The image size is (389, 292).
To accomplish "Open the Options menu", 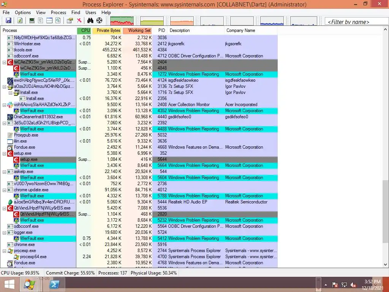I will 22,13.
